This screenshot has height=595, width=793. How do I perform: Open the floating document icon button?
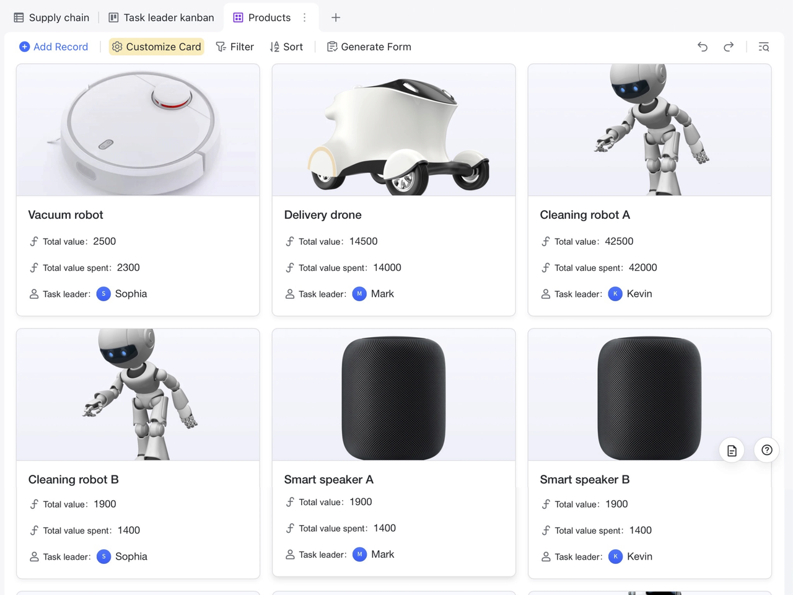click(x=732, y=451)
